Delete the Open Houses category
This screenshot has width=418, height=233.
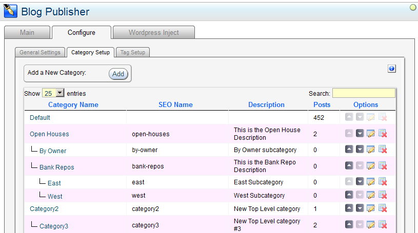point(383,133)
